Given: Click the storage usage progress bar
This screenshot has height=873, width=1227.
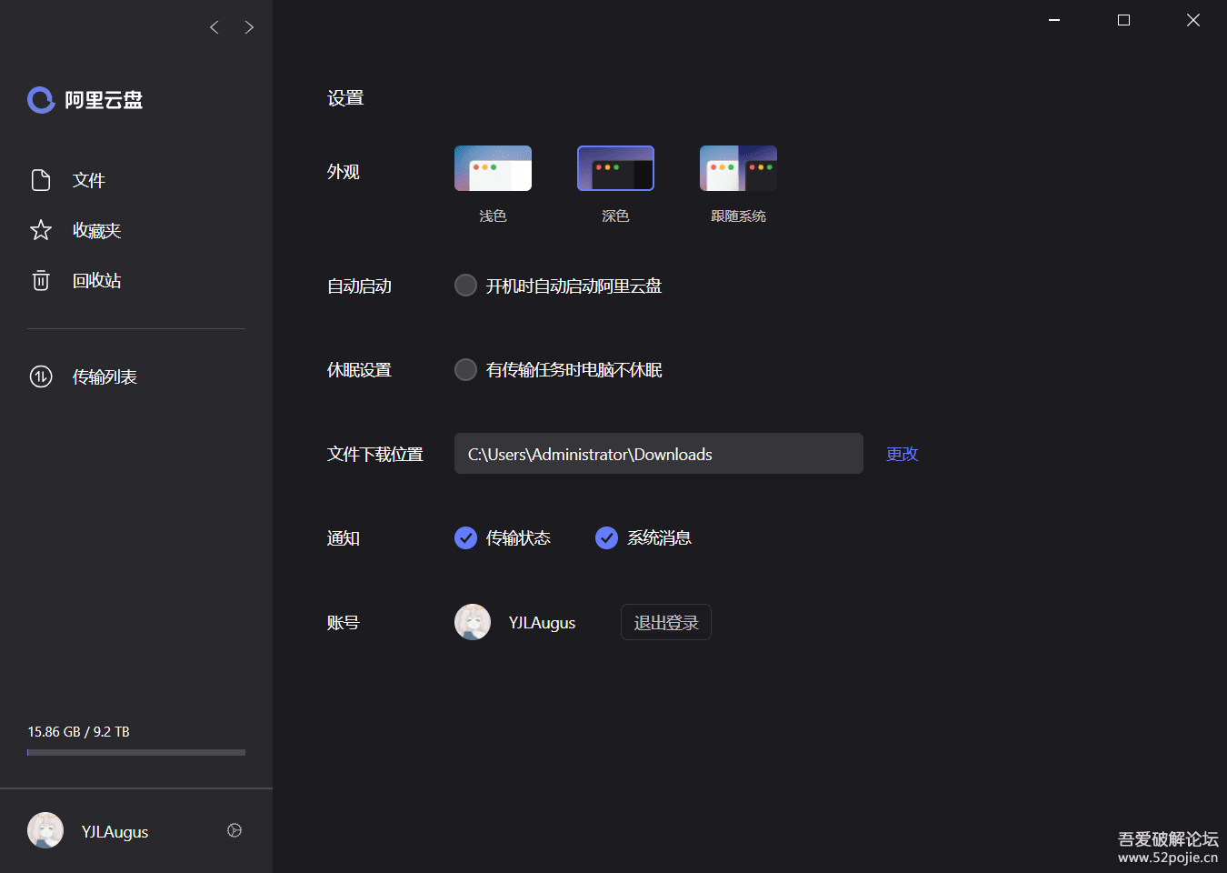Looking at the screenshot, I should pos(136,752).
